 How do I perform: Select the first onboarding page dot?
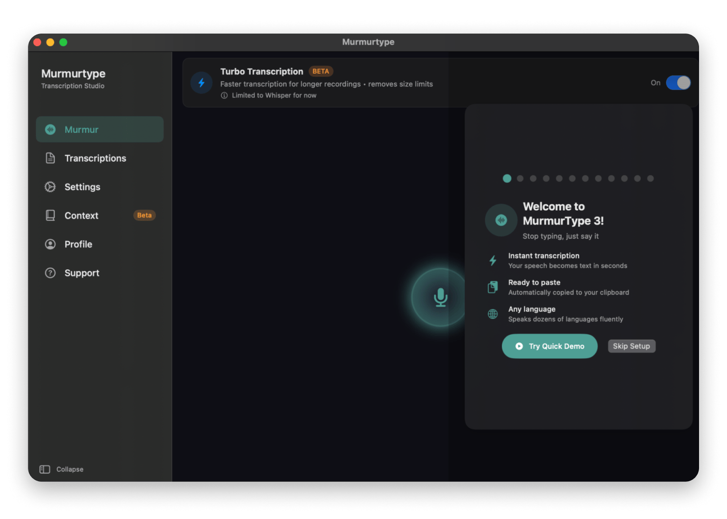click(x=507, y=178)
